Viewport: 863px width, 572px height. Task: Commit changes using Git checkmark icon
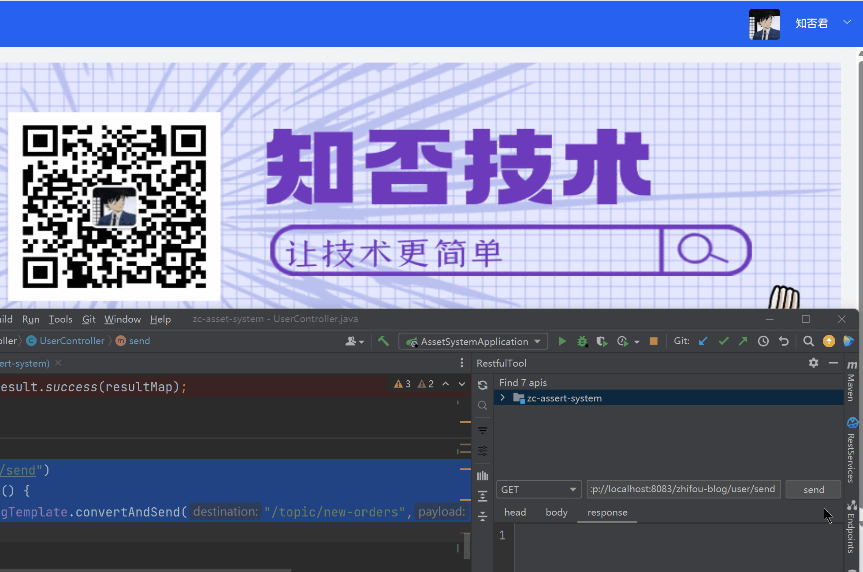[723, 341]
